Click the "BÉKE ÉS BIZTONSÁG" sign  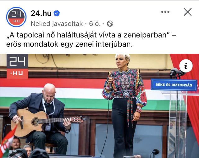(174, 85)
